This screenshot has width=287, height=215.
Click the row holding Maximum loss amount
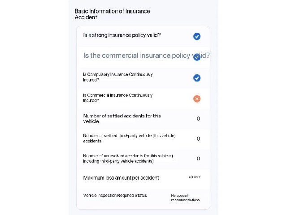click(143, 178)
